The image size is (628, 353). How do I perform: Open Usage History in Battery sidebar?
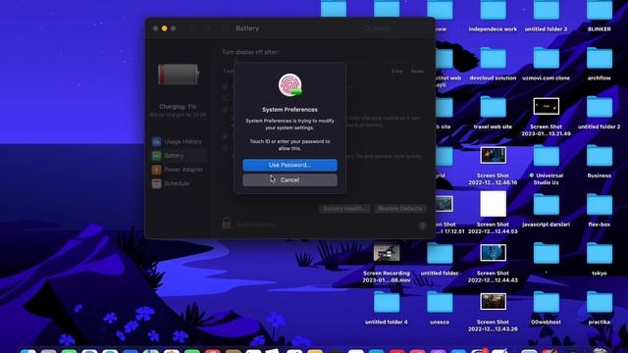click(x=177, y=141)
